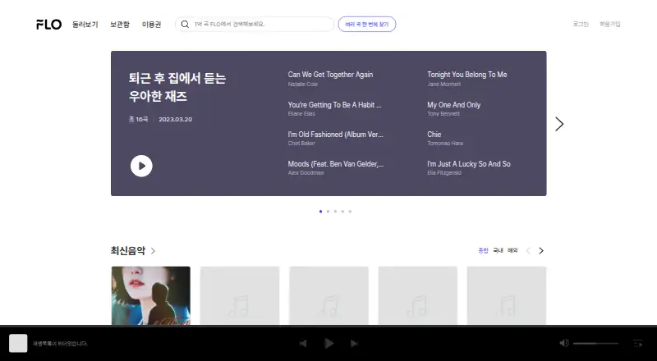Click artist name Ella Fitzgerald

[444, 173]
